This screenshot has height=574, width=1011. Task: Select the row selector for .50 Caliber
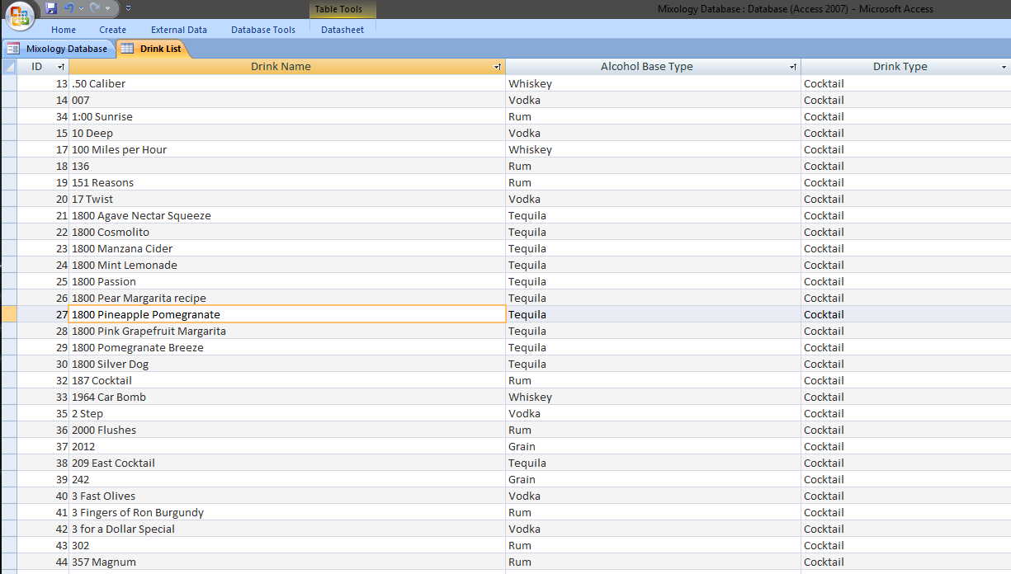pyautogui.click(x=9, y=83)
